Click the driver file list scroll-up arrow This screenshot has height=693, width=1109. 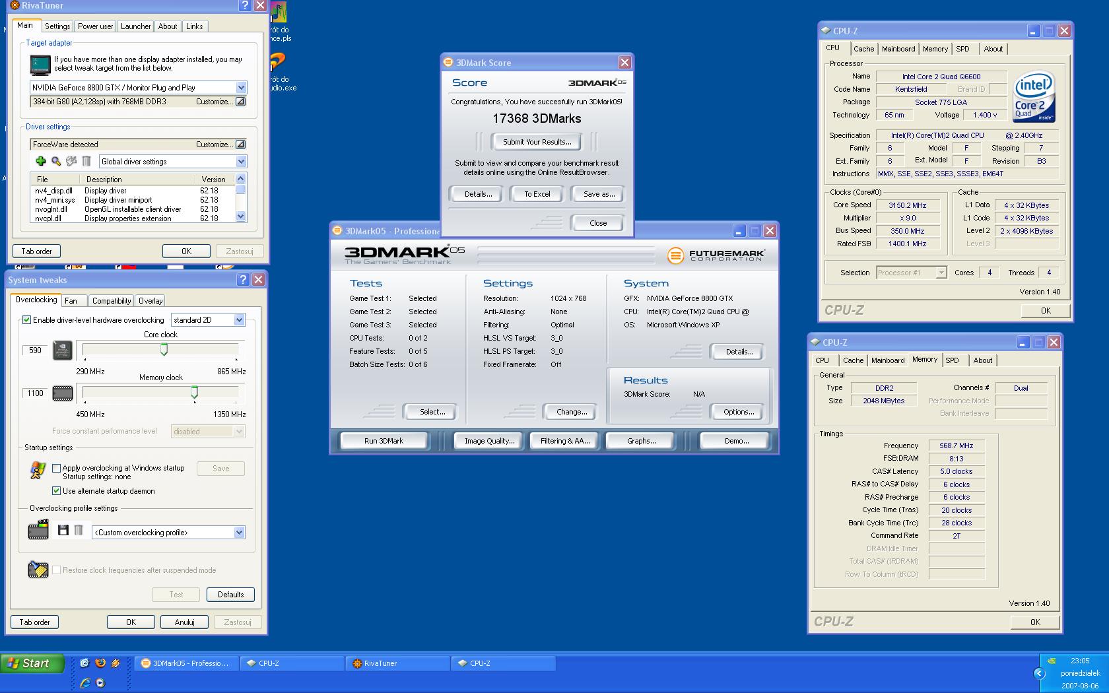[240, 179]
